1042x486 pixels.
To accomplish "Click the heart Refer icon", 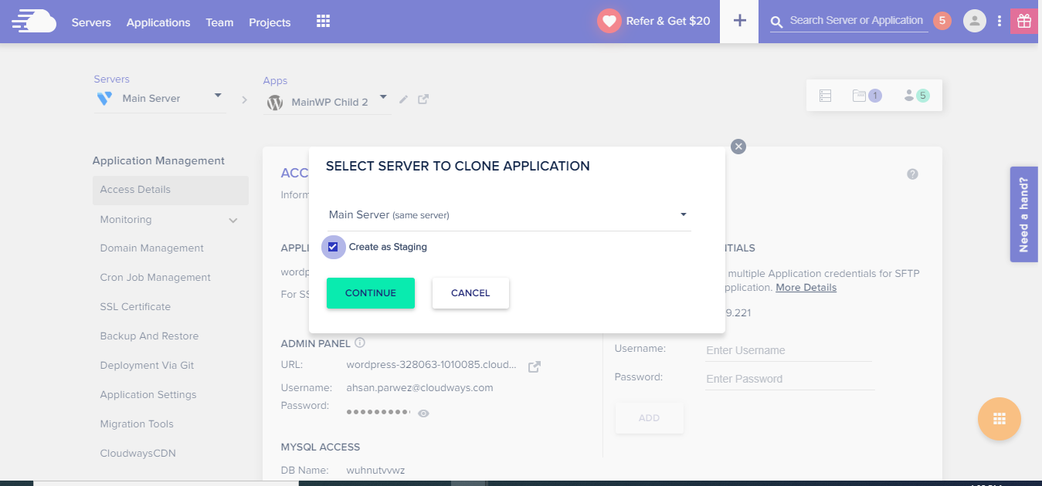I will [x=609, y=22].
